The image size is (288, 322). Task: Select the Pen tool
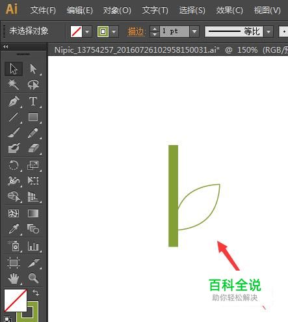pyautogui.click(x=14, y=101)
